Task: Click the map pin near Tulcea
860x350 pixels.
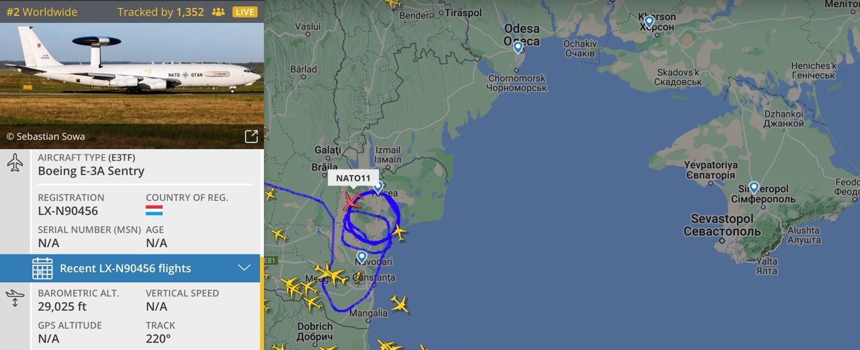Action: tap(378, 187)
